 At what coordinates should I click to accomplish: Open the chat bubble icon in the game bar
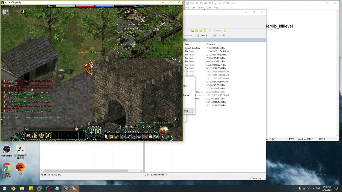tap(150, 137)
